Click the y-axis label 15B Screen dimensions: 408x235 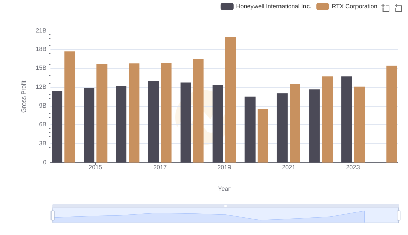41,68
